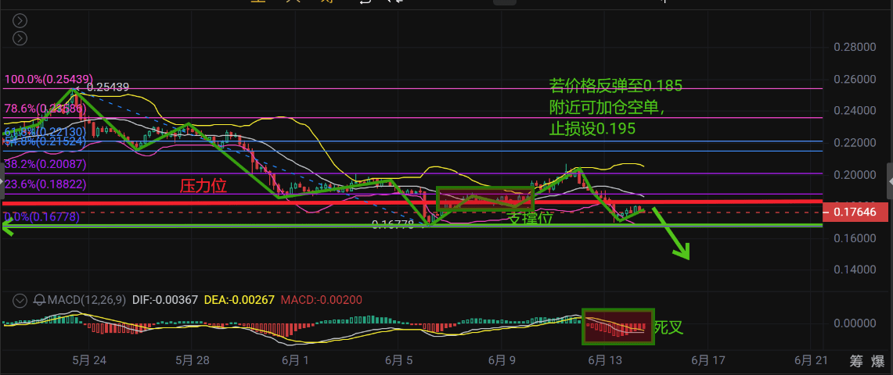Click the 0.28000 price axis label
This screenshot has height=375, width=893.
click(x=855, y=47)
